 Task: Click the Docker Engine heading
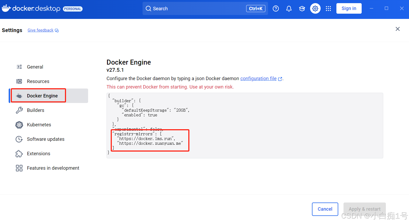(x=129, y=62)
